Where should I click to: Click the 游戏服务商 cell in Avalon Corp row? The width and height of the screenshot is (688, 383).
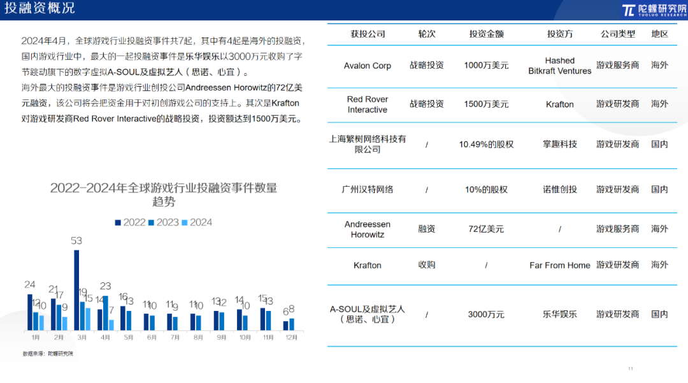click(x=617, y=66)
